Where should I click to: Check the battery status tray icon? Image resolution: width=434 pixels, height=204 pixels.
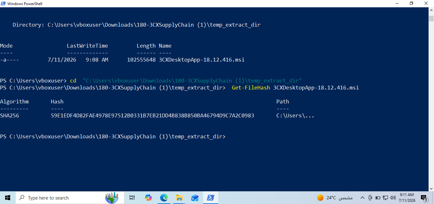378,198
